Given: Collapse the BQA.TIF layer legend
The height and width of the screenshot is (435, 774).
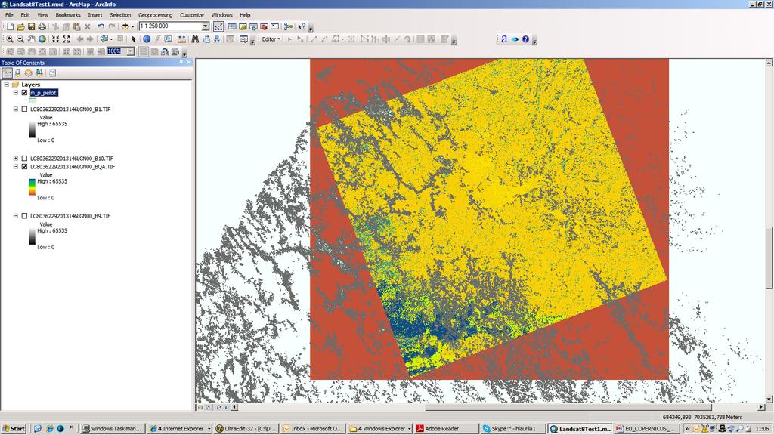Looking at the screenshot, I should click(16, 167).
